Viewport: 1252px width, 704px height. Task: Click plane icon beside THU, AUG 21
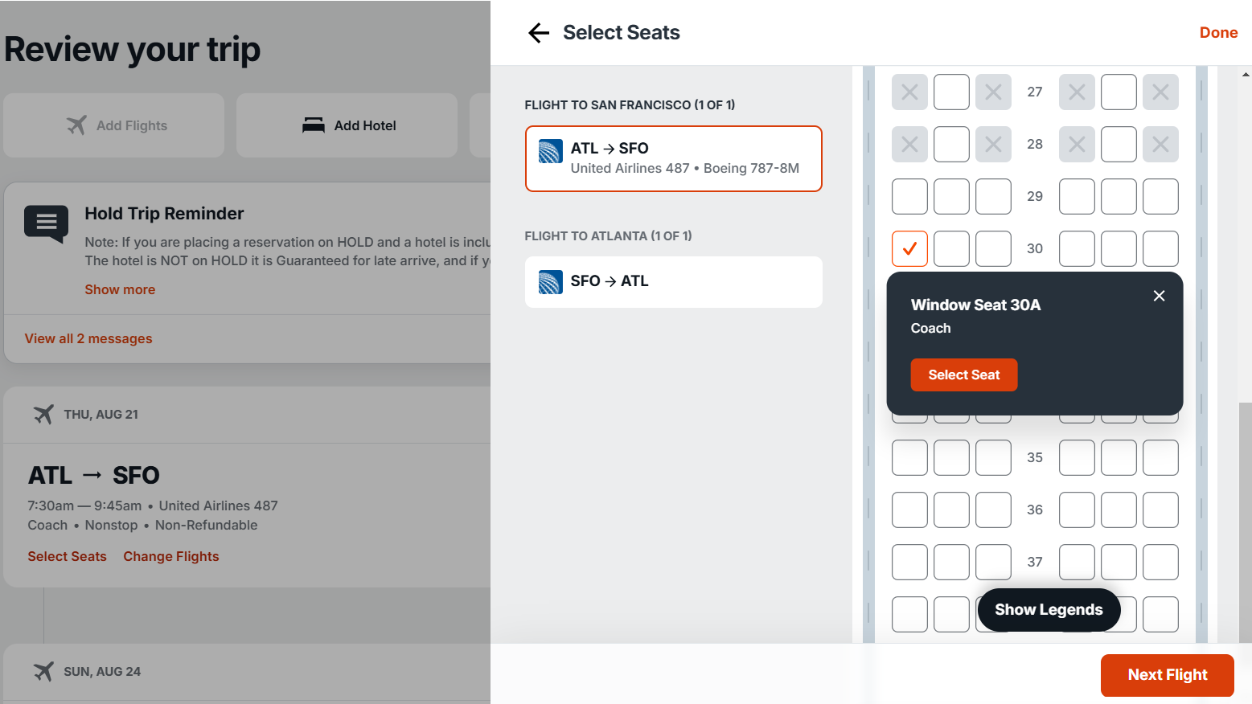(x=43, y=415)
